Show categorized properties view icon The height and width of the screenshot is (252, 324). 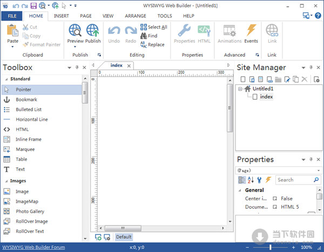point(241,180)
